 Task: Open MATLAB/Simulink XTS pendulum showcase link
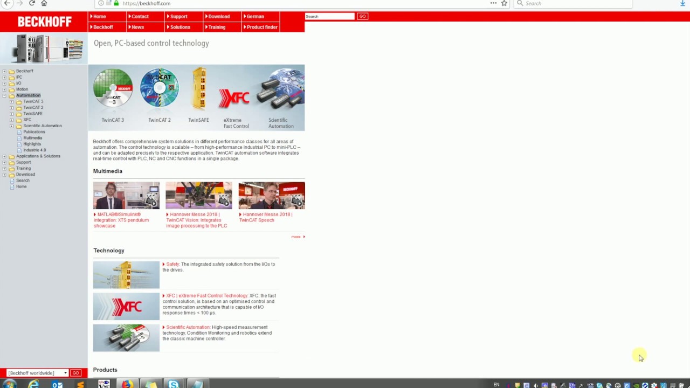pos(121,220)
